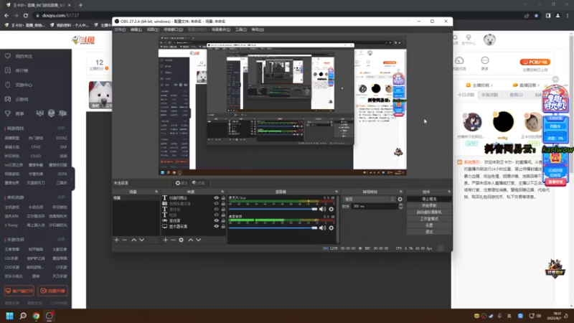The height and width of the screenshot is (323, 574).
Task: Pop out the 转场特效 dock panel icon
Action: (401, 192)
